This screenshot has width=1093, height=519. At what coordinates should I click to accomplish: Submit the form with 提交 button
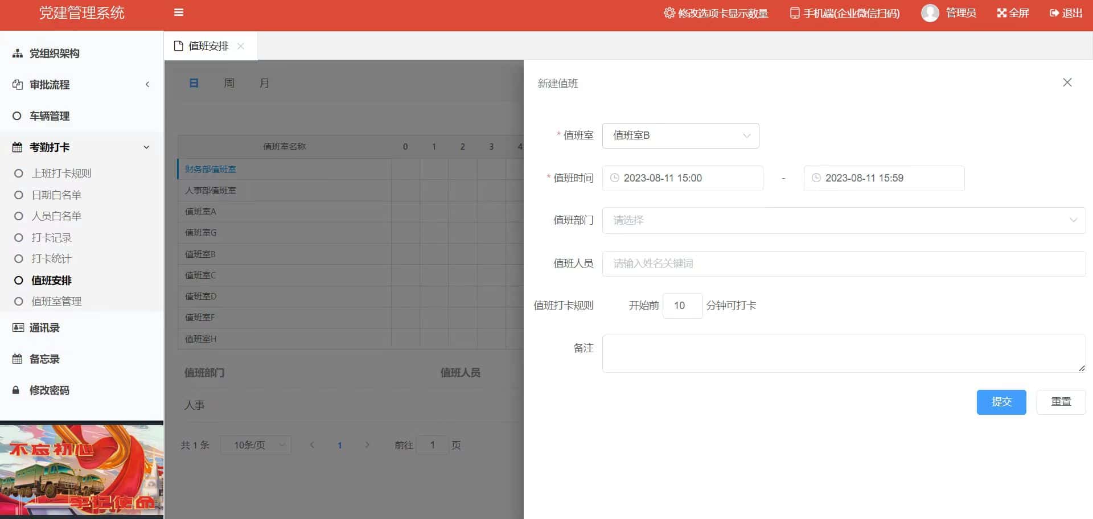pos(1001,402)
